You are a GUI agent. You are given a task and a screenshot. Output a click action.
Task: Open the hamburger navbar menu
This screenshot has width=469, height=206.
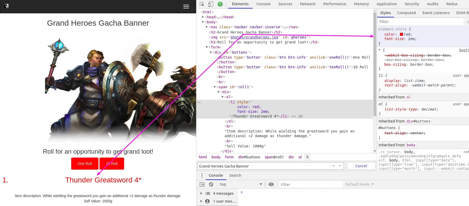coord(186,7)
